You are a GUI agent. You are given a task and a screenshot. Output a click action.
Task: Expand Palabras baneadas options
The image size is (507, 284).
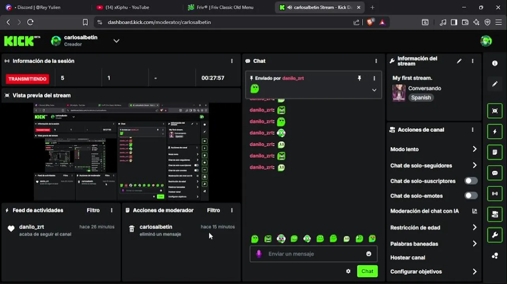tap(475, 244)
